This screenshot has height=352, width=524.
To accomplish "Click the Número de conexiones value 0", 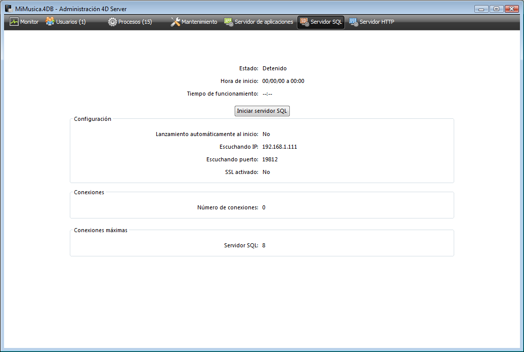I will pyautogui.click(x=264, y=207).
